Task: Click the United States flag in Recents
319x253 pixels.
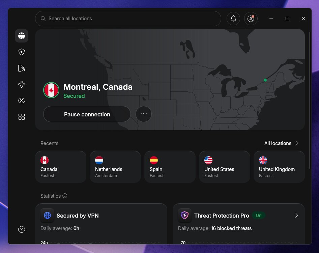Action: coord(208,160)
